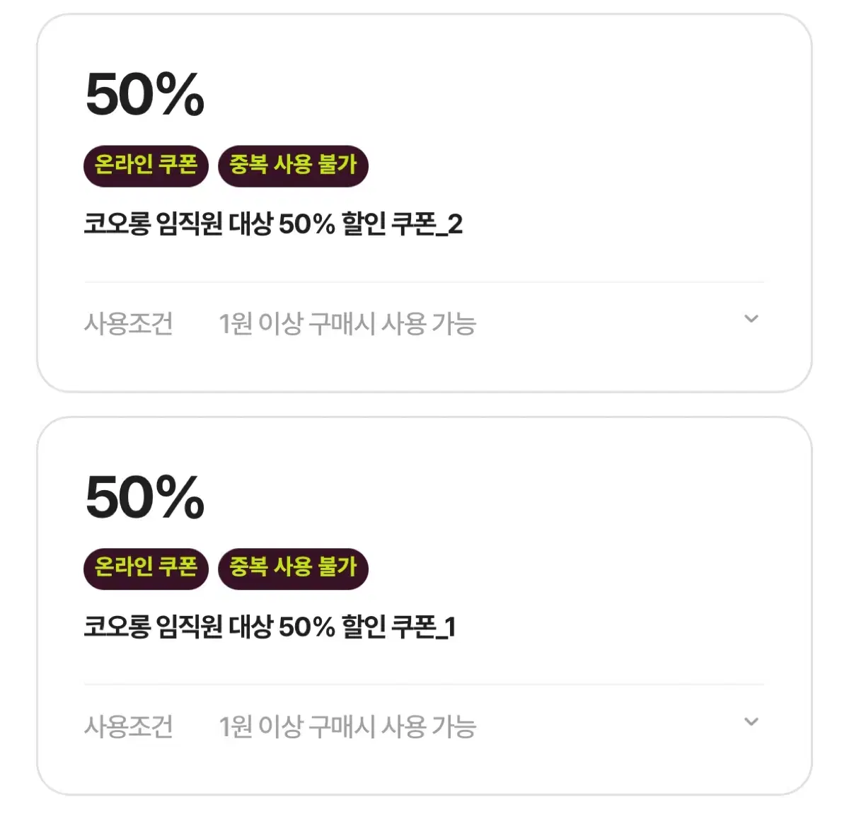Tap the 온라인 쿠폰 badge on 쿠폰_2
Viewport: 849px width, 819px height.
click(x=146, y=166)
